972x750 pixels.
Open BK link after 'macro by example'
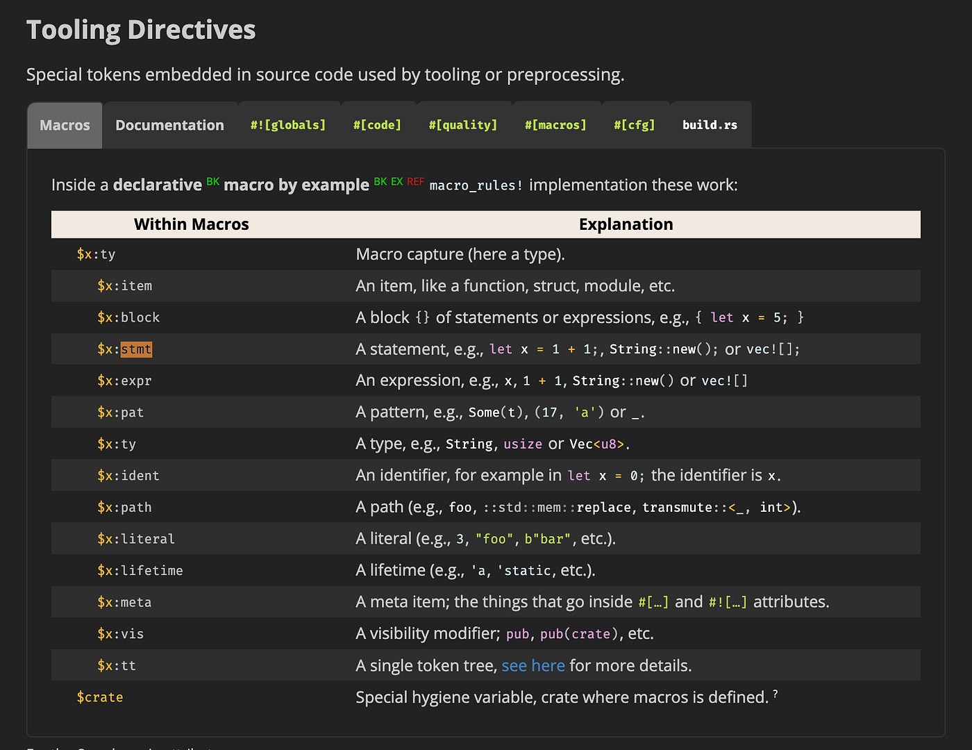pyautogui.click(x=380, y=181)
